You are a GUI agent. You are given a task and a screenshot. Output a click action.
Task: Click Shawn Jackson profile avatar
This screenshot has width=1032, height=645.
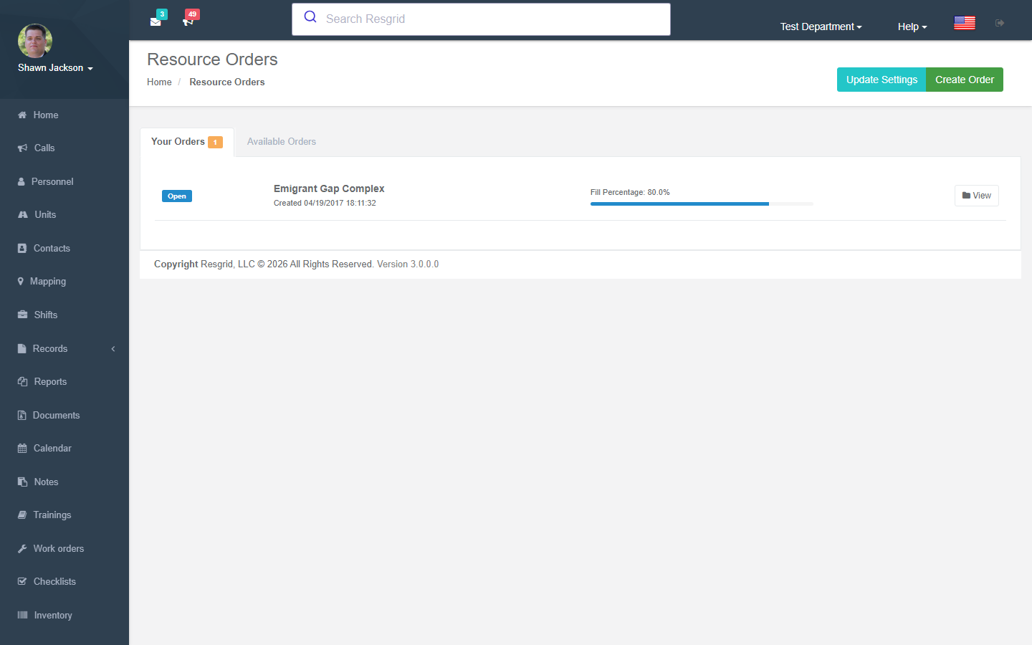tap(35, 41)
